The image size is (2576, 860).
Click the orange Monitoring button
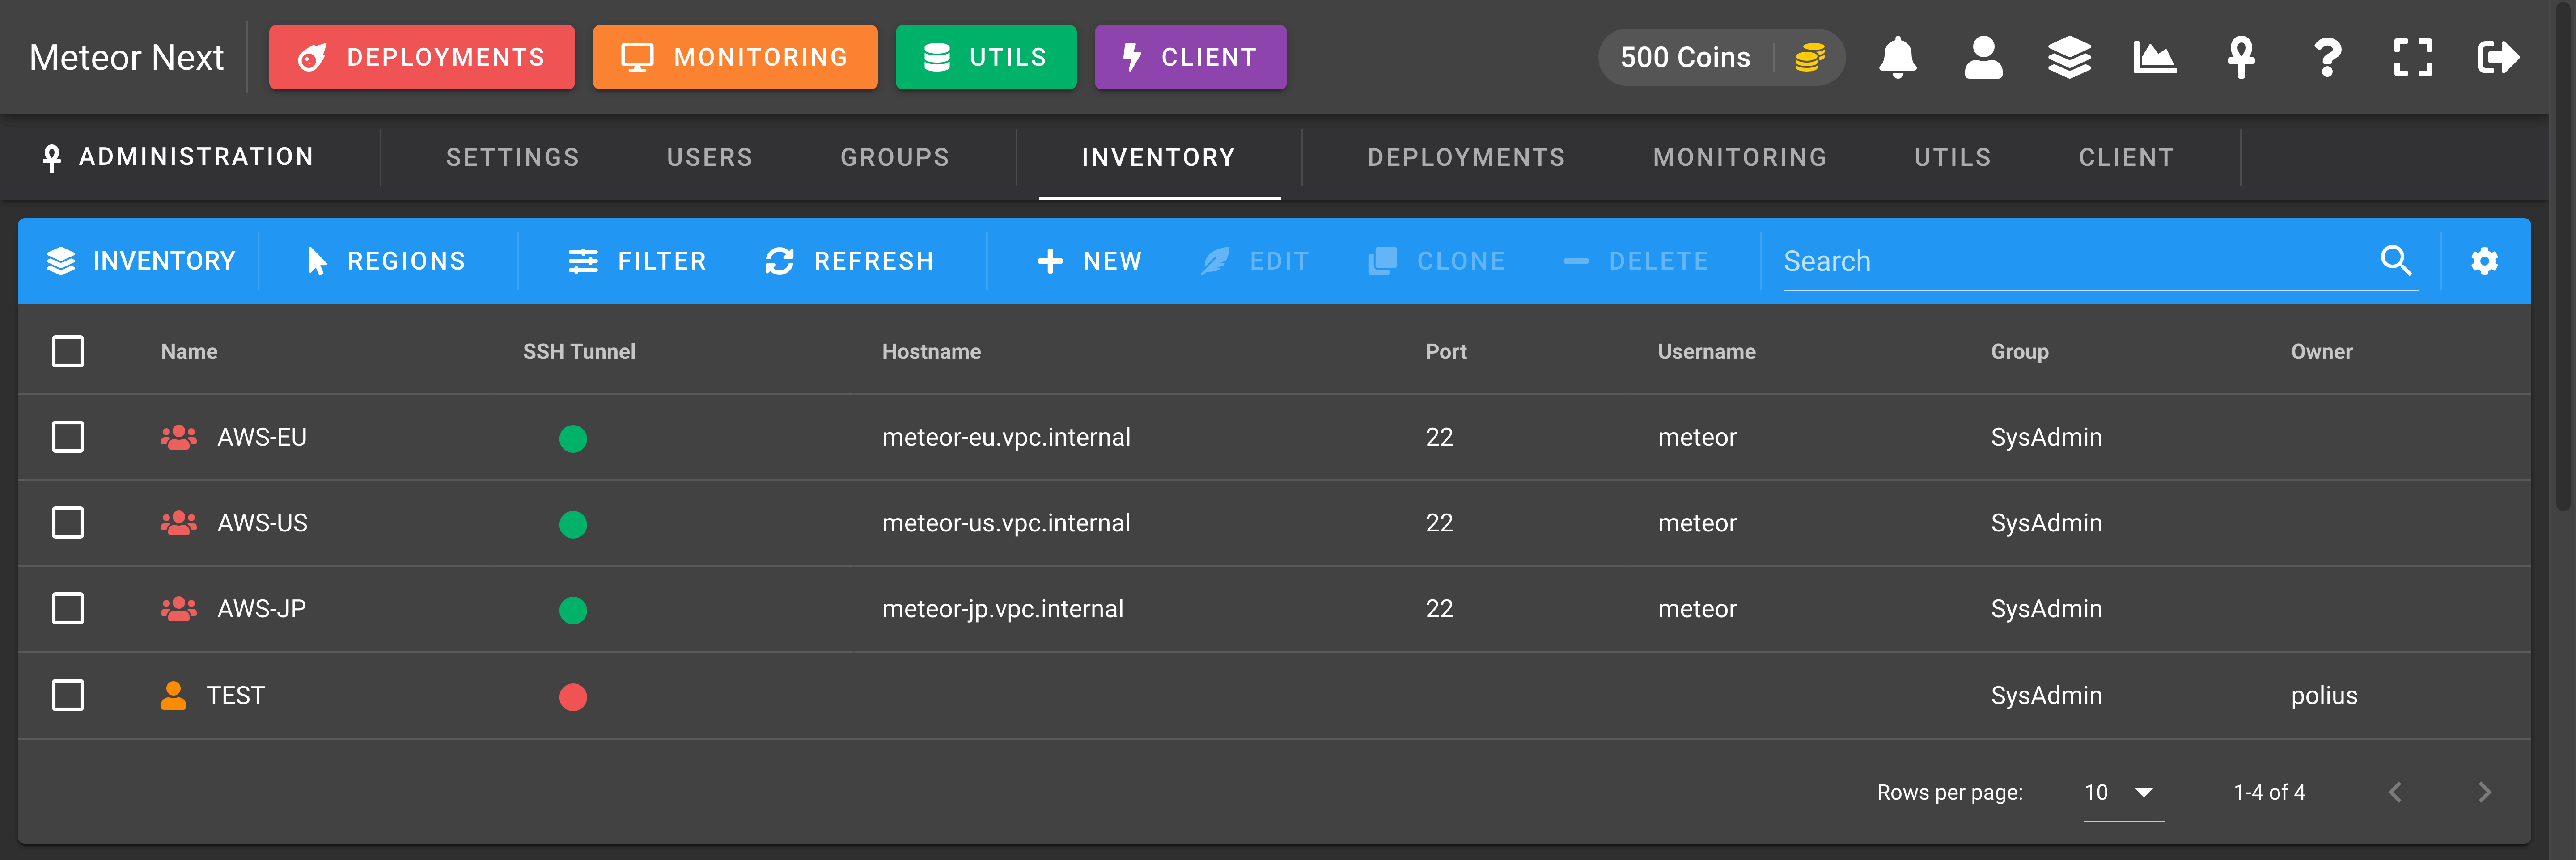click(735, 57)
